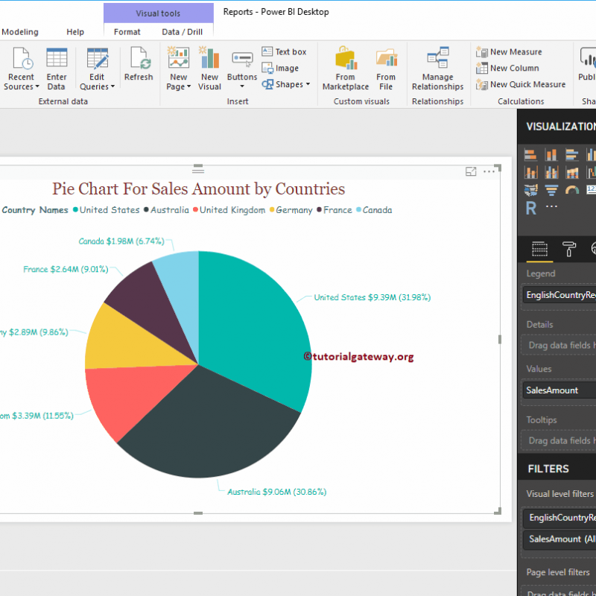The width and height of the screenshot is (596, 596).
Task: Click New Quick Measure
Action: (520, 84)
